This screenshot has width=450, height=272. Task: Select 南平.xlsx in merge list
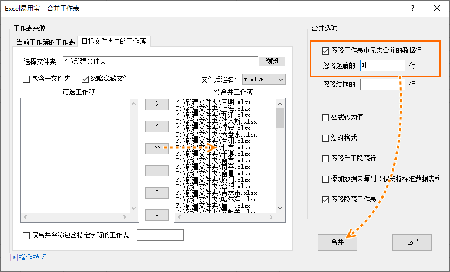(213, 167)
